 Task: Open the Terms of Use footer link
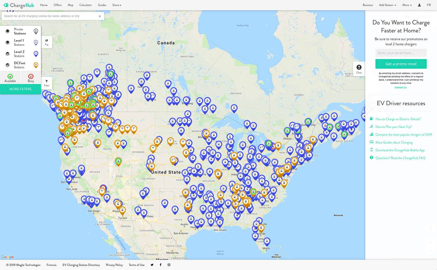pyautogui.click(x=137, y=265)
